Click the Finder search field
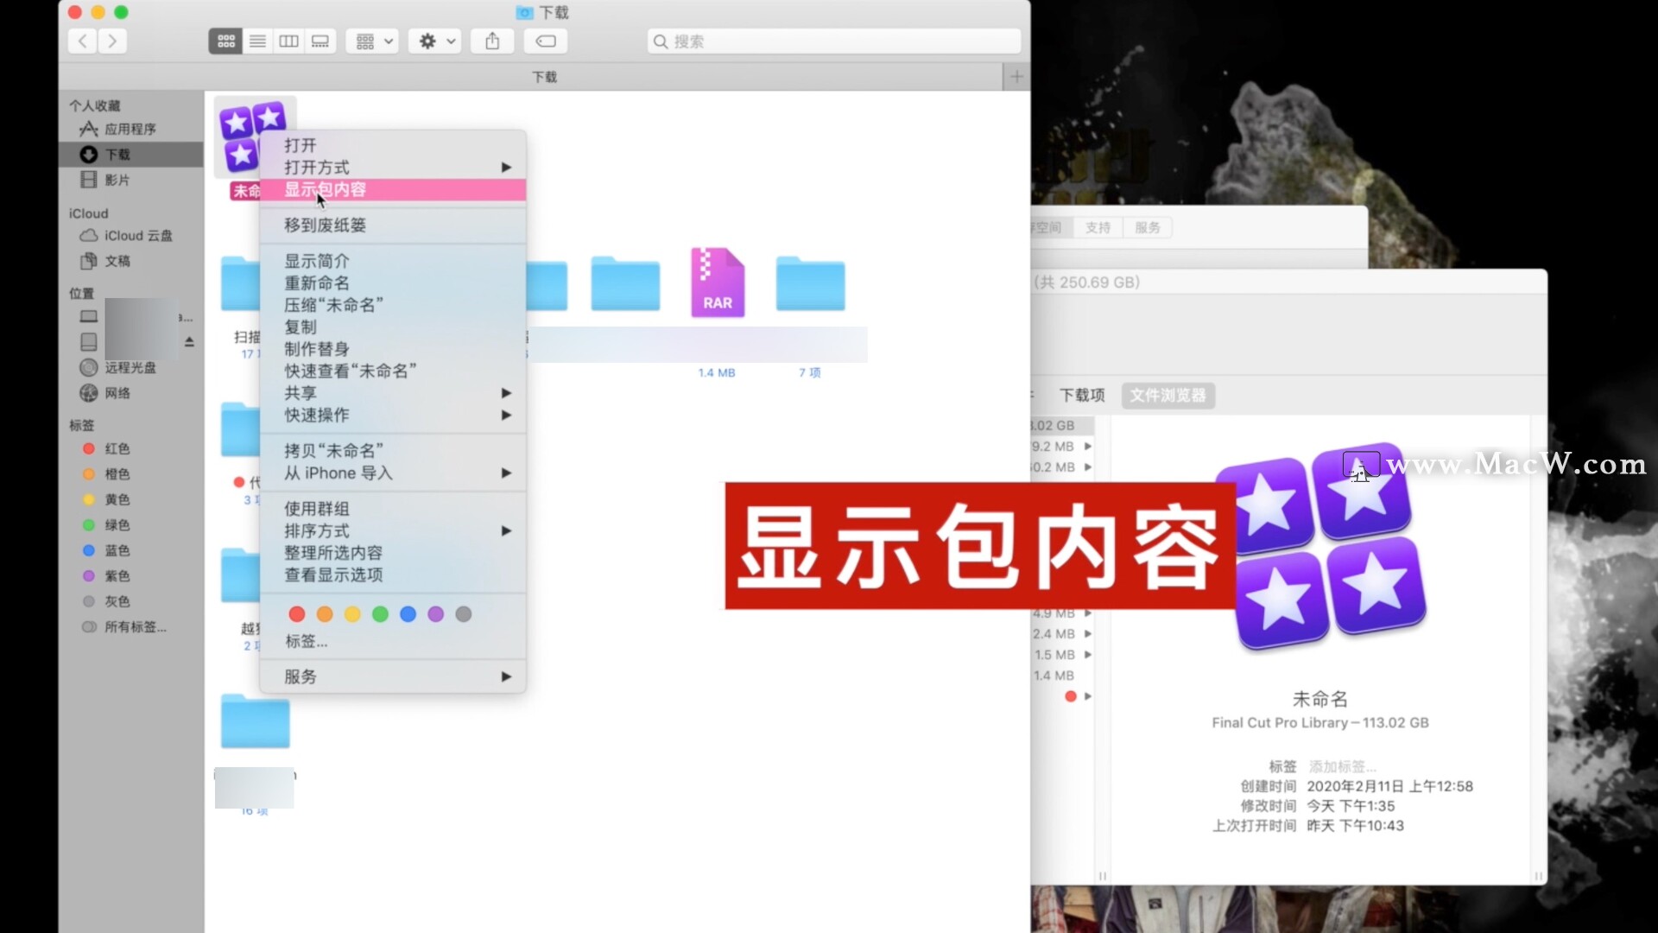The image size is (1658, 933). 833,41
